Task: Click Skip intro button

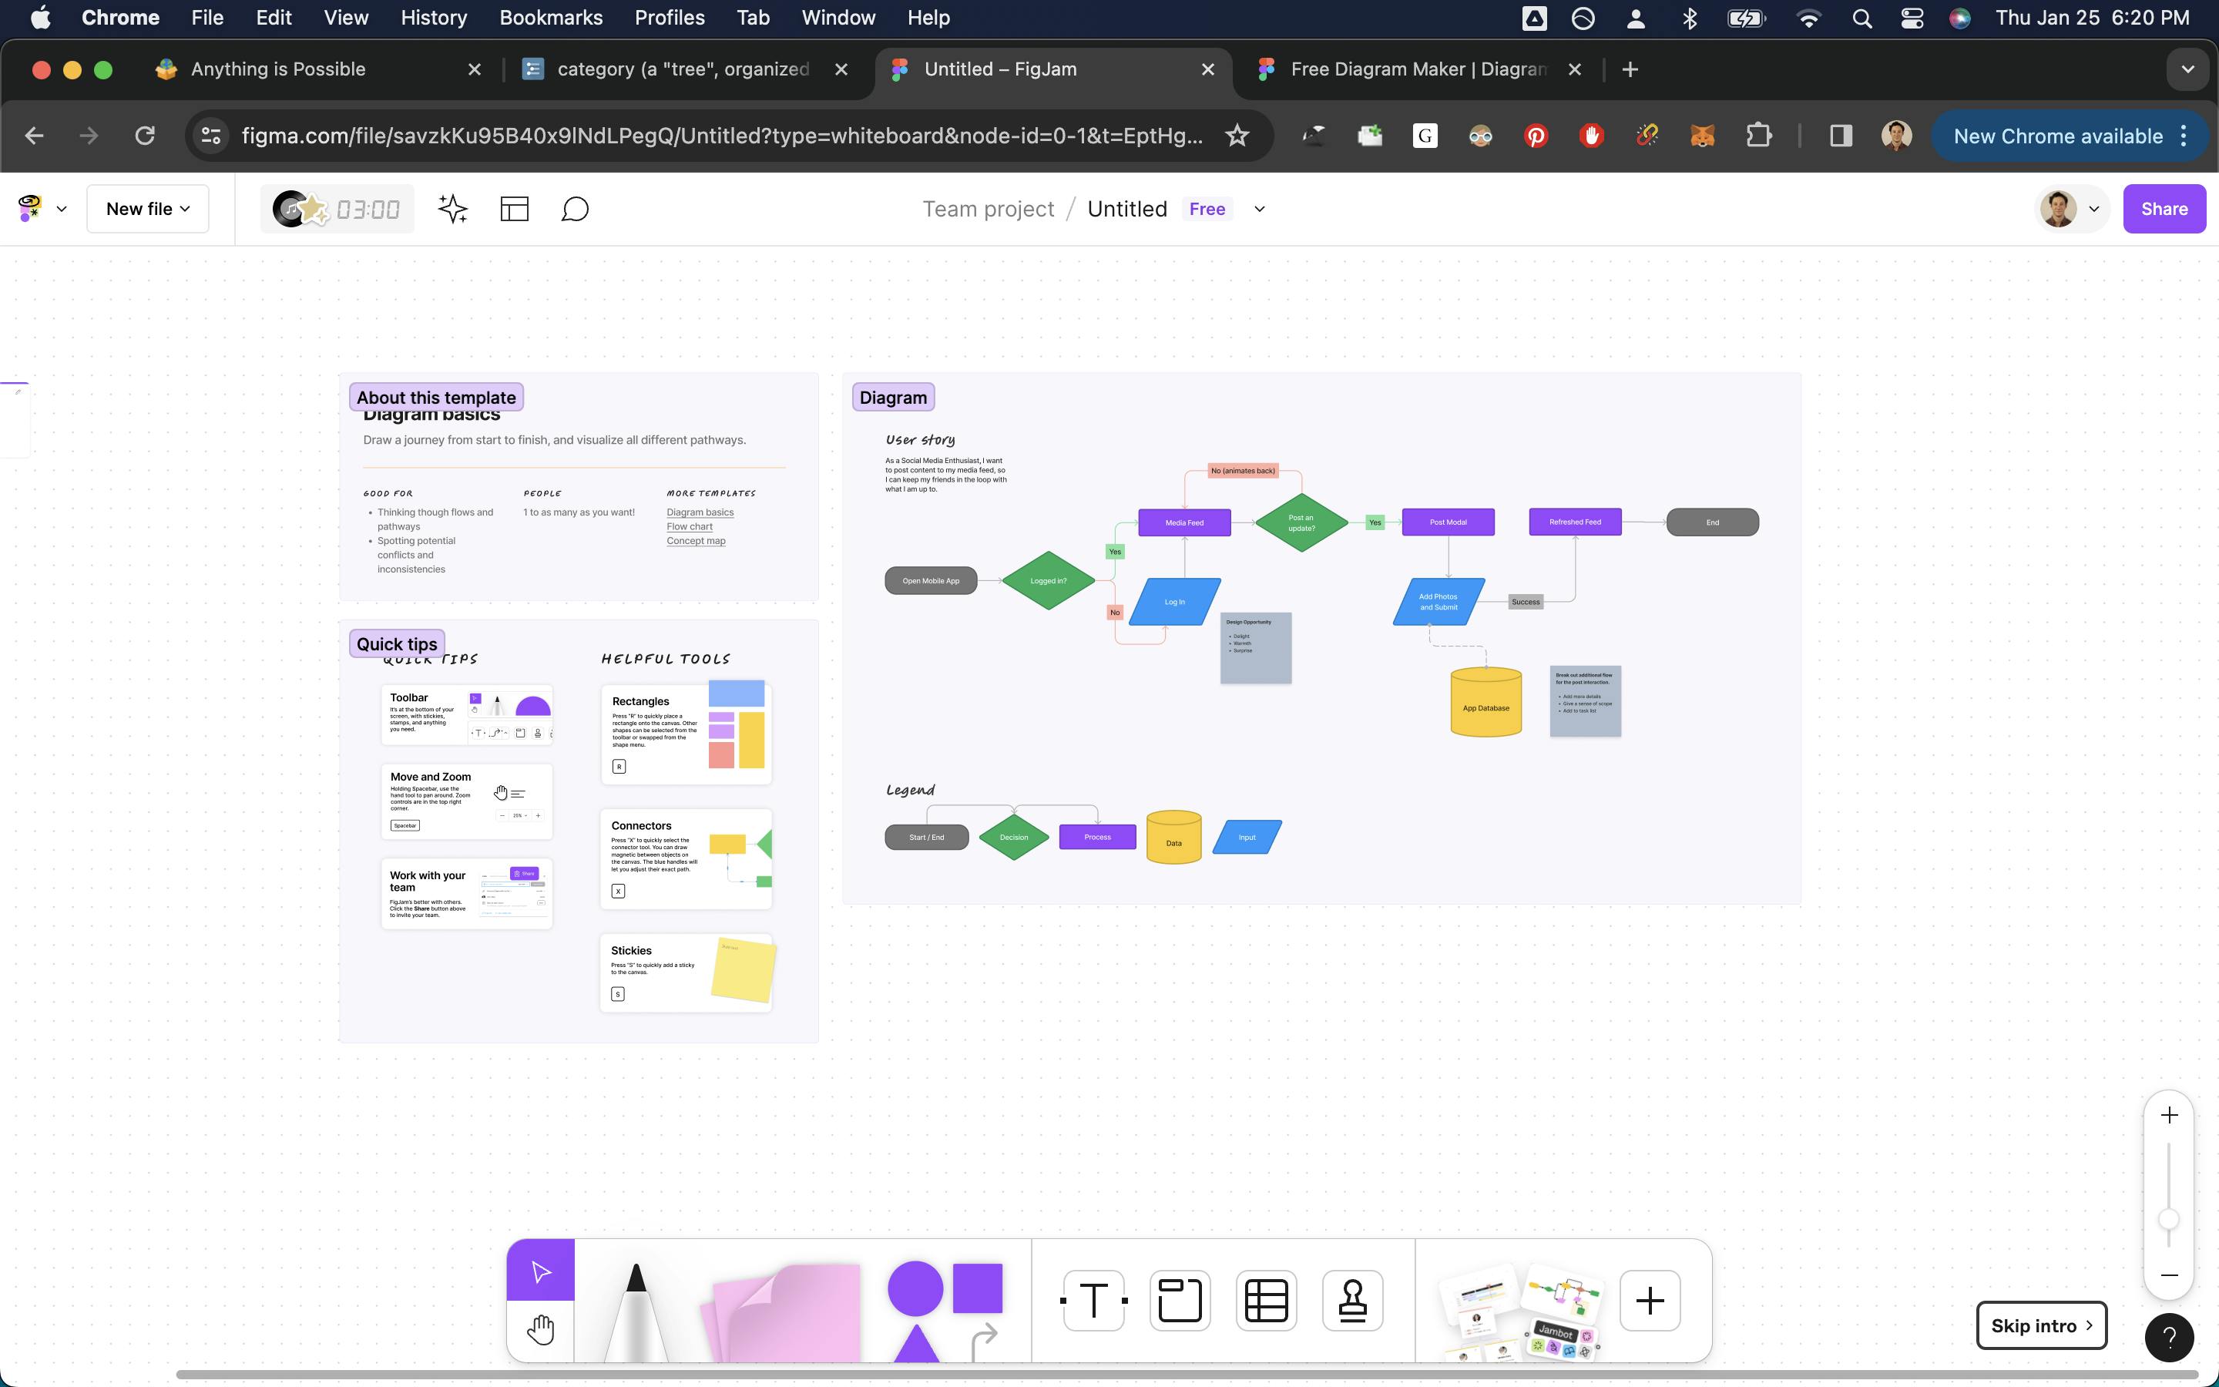Action: coord(2040,1325)
